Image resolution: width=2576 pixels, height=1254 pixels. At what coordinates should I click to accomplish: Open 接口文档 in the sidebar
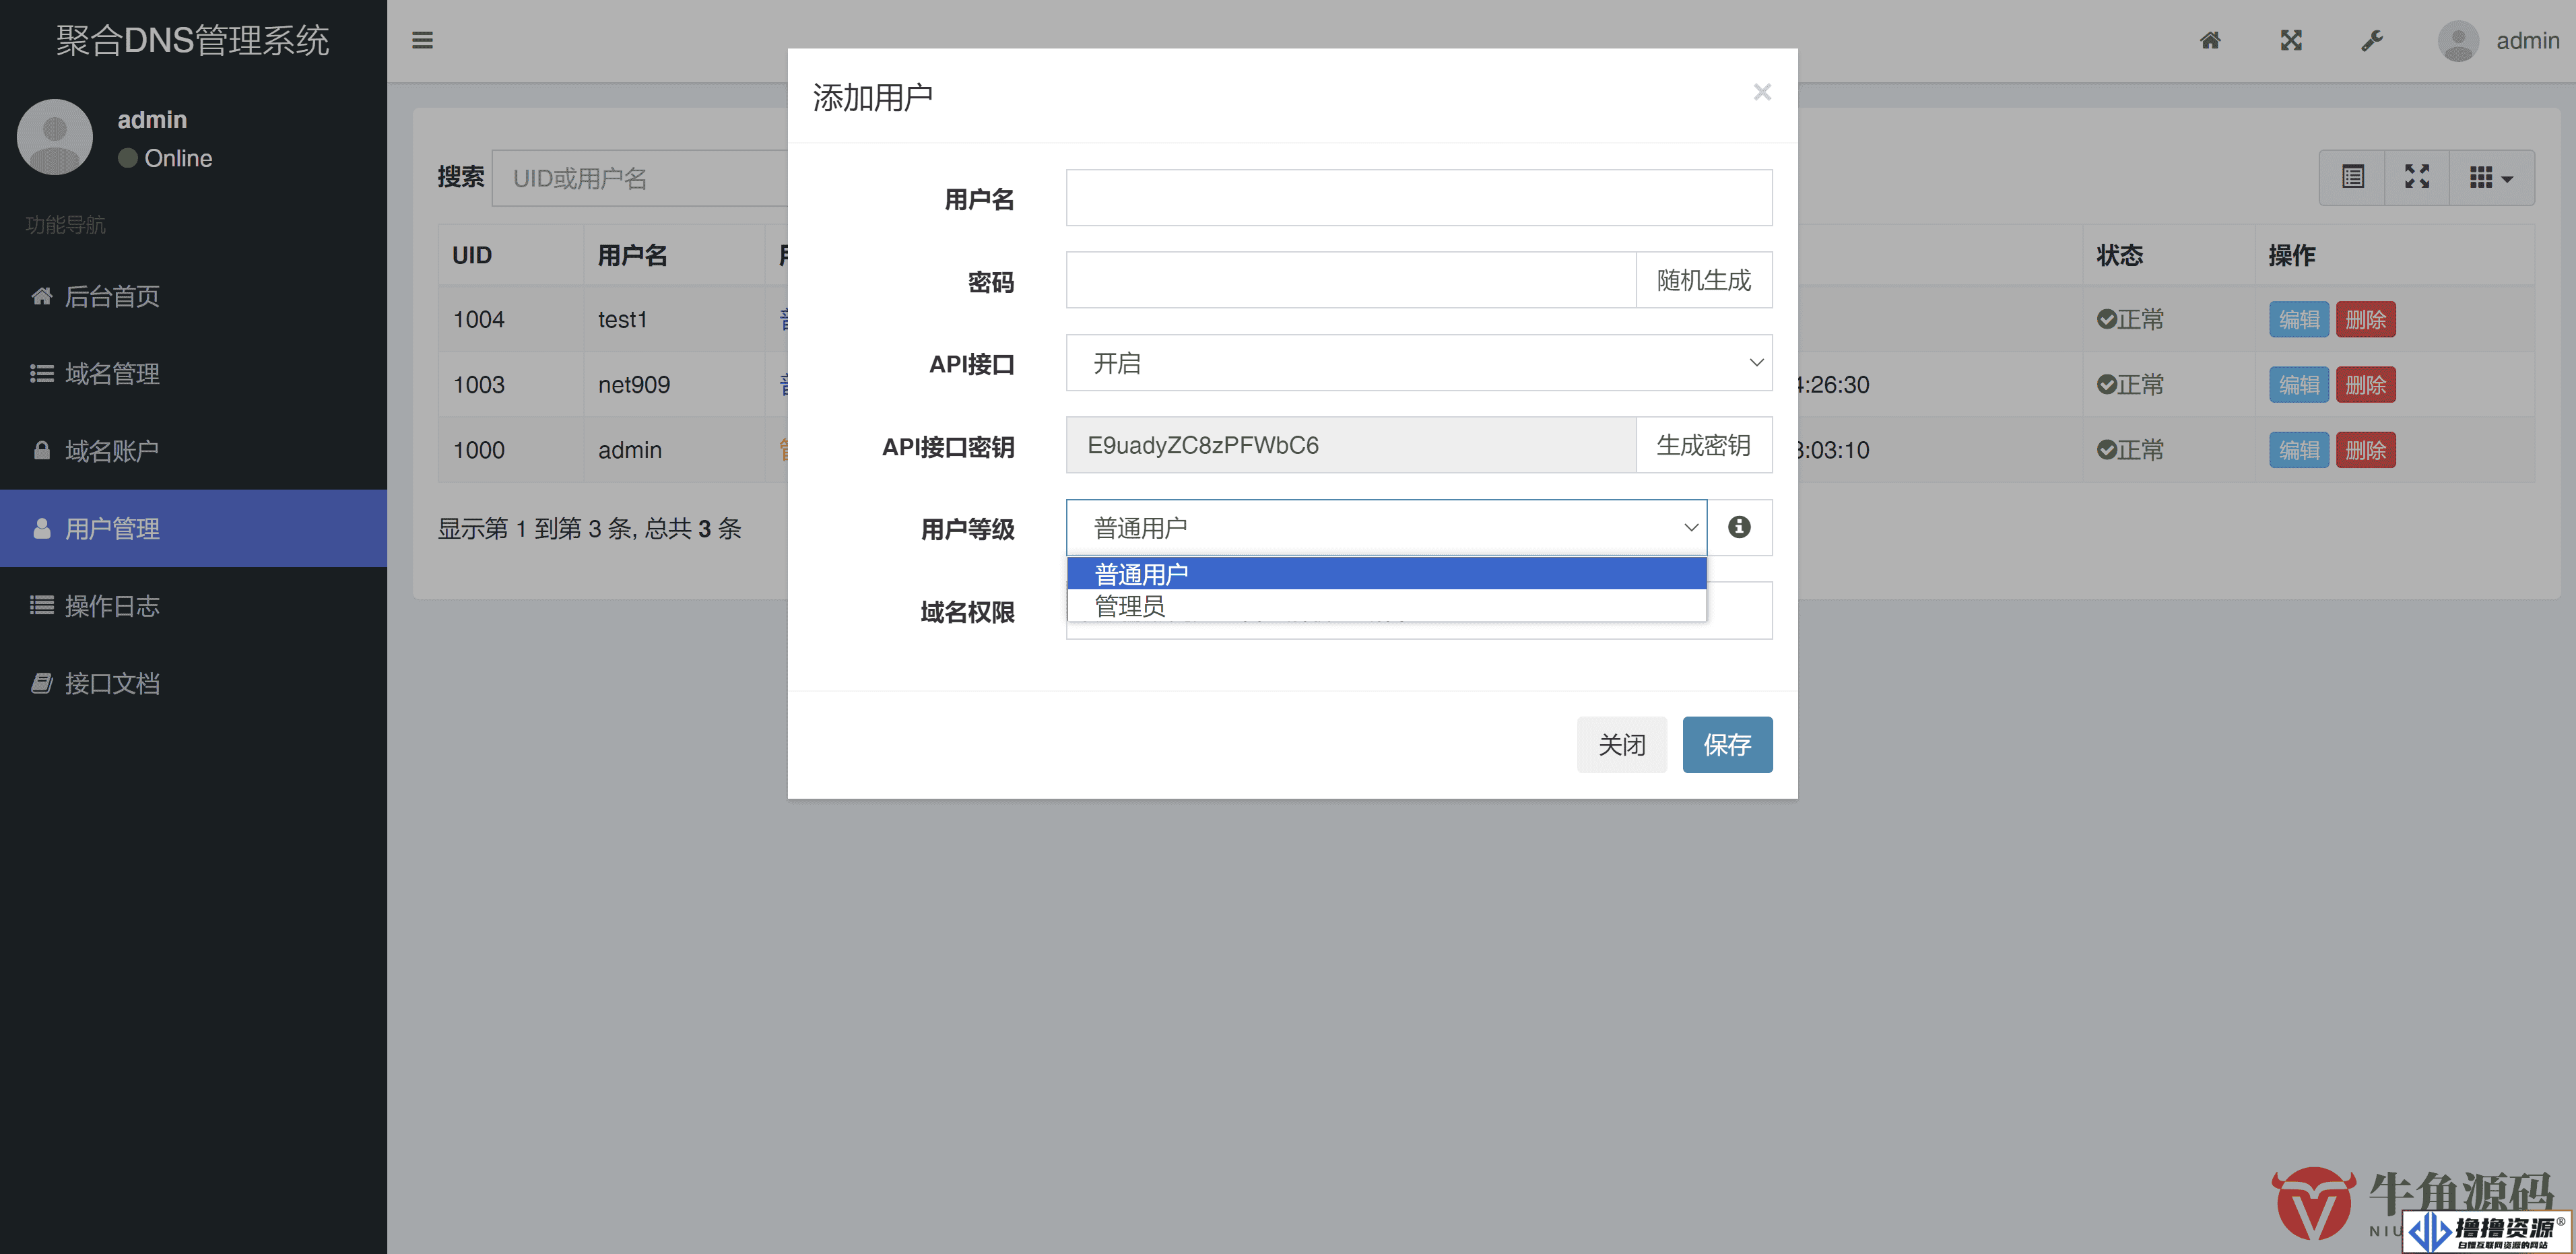(x=193, y=684)
